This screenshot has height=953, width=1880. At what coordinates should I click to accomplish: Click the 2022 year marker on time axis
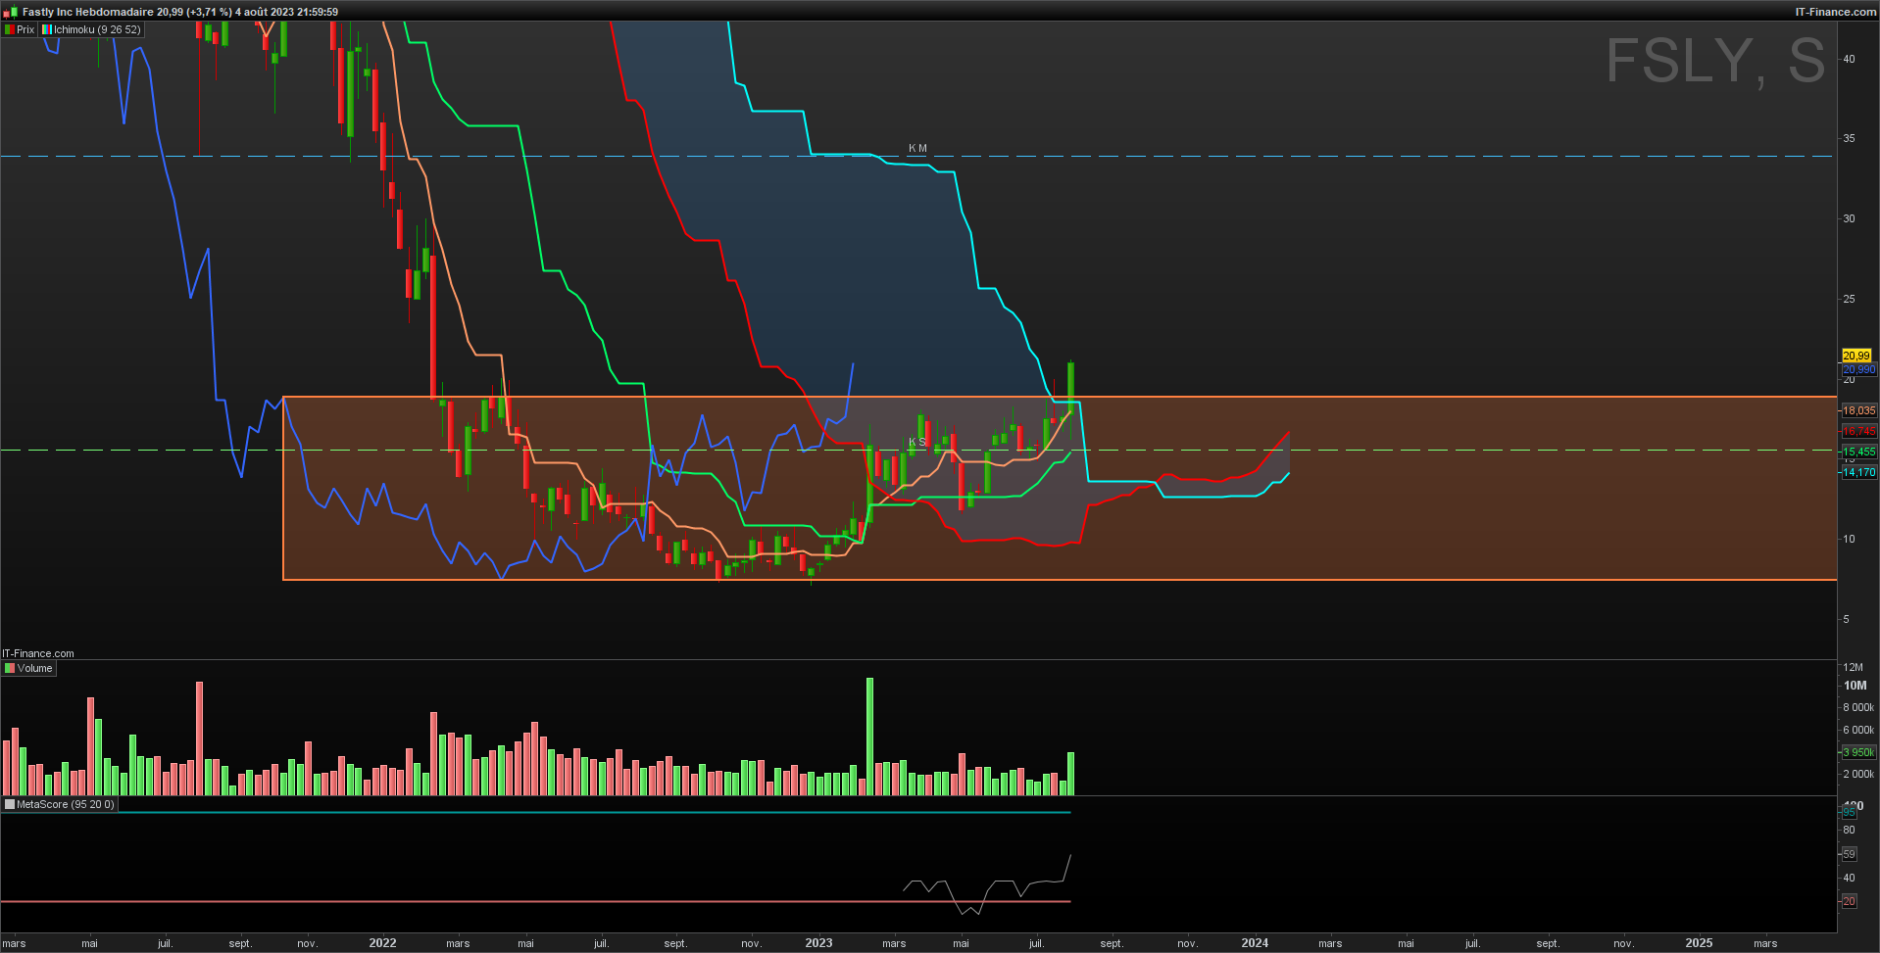point(382,943)
